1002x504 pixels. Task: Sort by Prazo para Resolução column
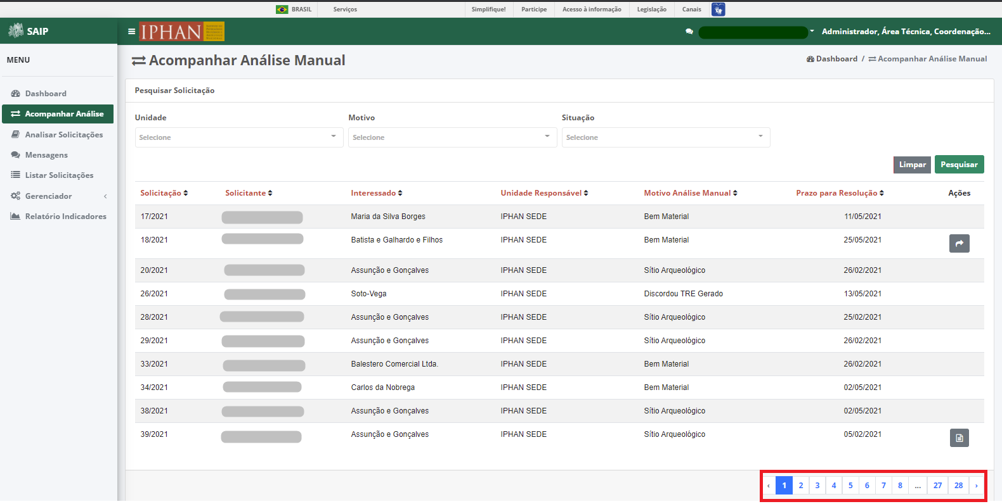coord(840,193)
